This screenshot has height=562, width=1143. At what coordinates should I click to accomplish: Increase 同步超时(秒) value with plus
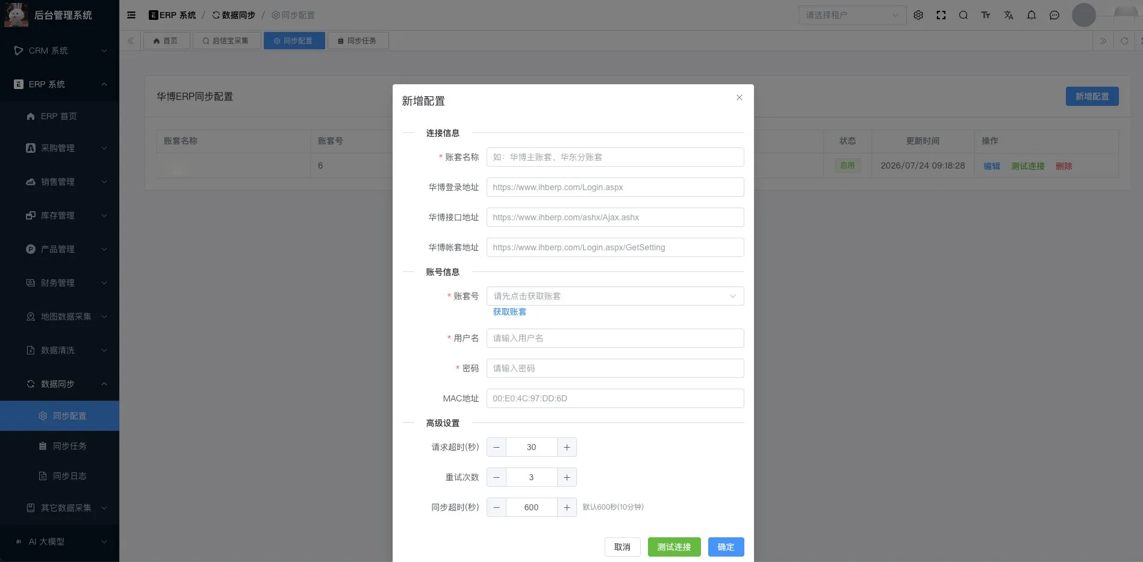(x=567, y=507)
